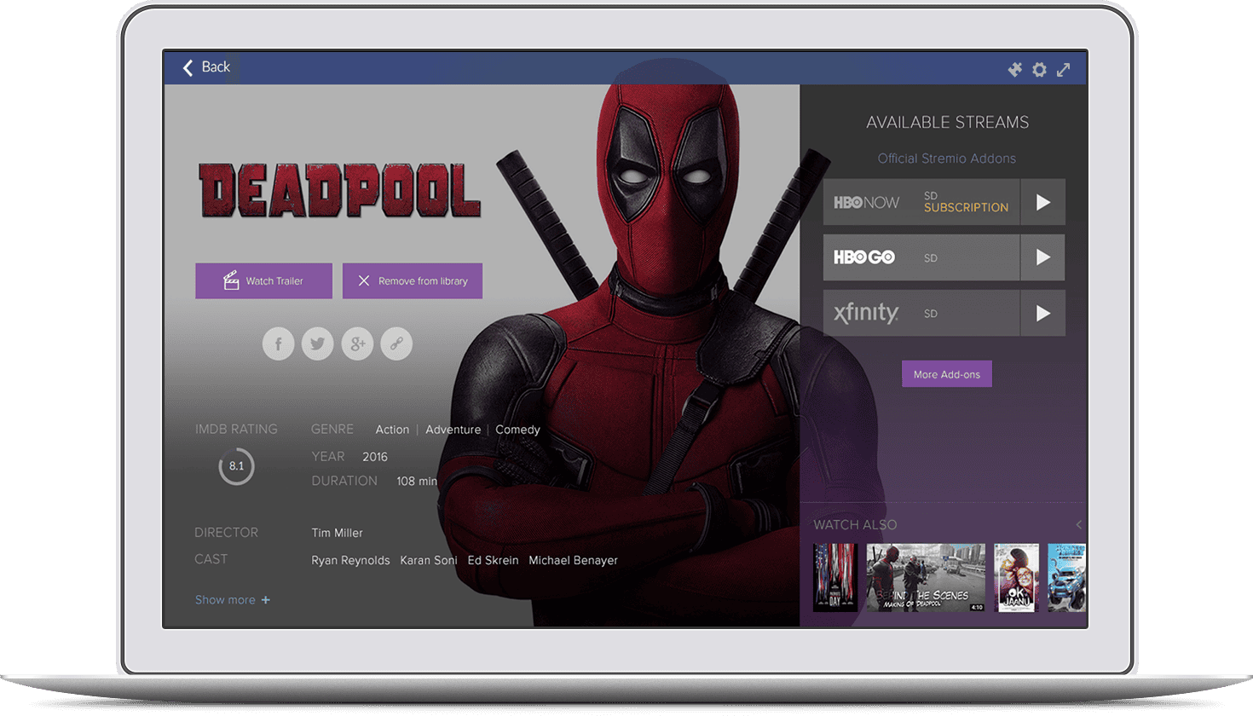Open the first Watch Also poster thumbnail

(x=835, y=578)
